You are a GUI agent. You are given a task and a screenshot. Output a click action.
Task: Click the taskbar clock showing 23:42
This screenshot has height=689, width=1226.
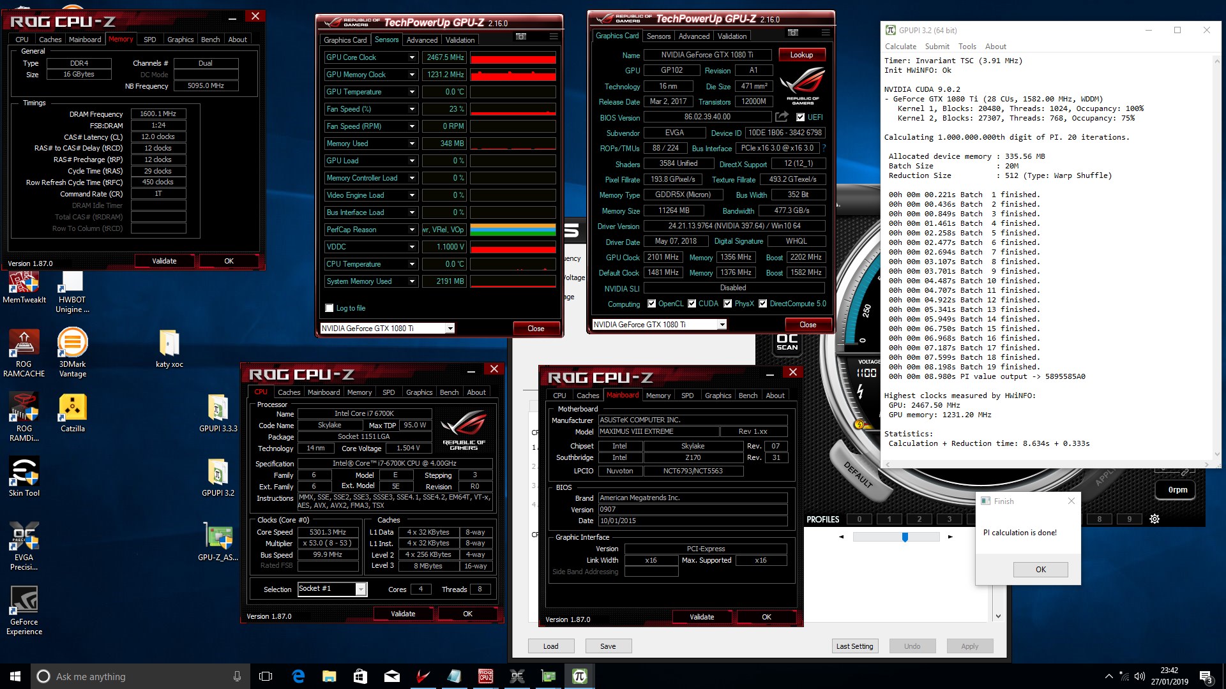pyautogui.click(x=1169, y=676)
